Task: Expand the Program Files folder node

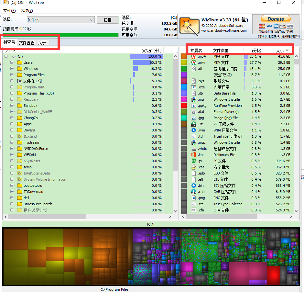Action: (12, 75)
